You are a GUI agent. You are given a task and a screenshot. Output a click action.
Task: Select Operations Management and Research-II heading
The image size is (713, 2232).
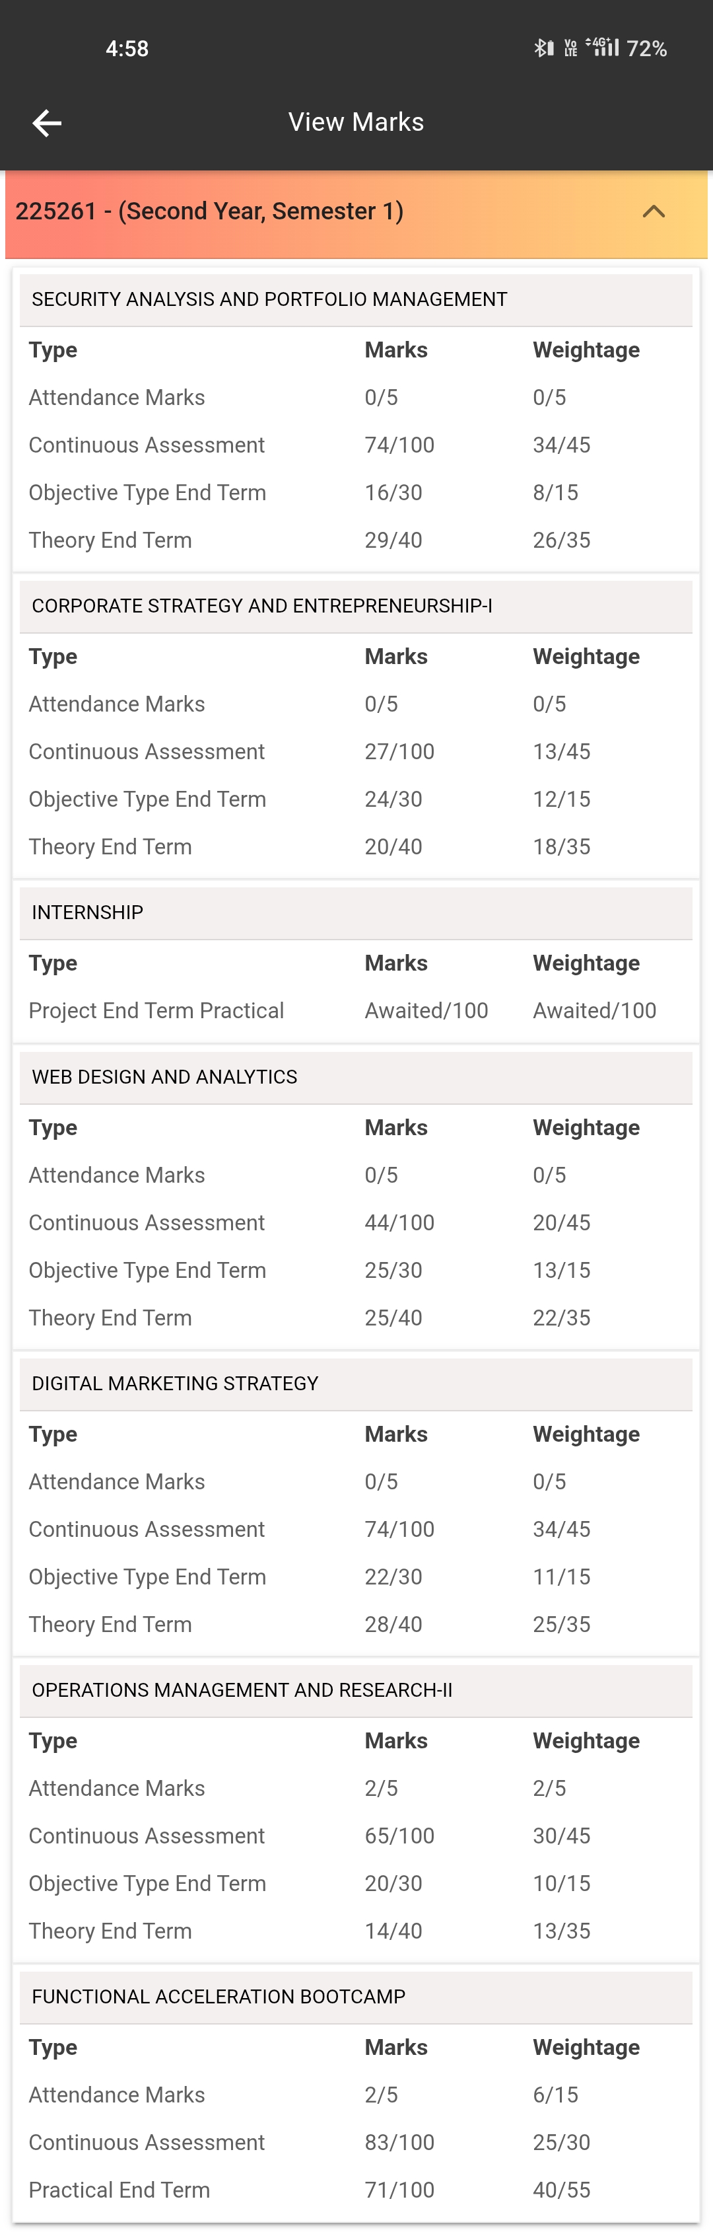[x=242, y=1692]
